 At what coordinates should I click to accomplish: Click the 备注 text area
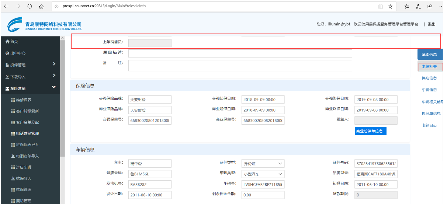[240, 65]
